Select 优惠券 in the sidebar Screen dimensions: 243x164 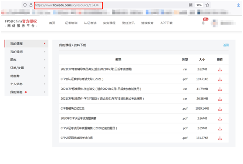pos(27,76)
